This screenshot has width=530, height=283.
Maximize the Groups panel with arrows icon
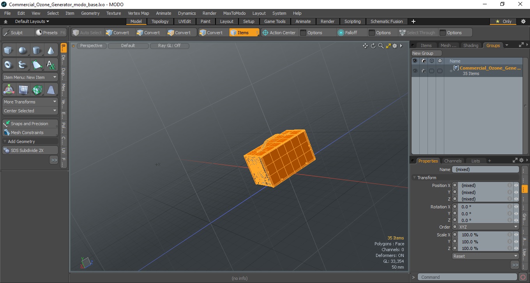[521, 45]
